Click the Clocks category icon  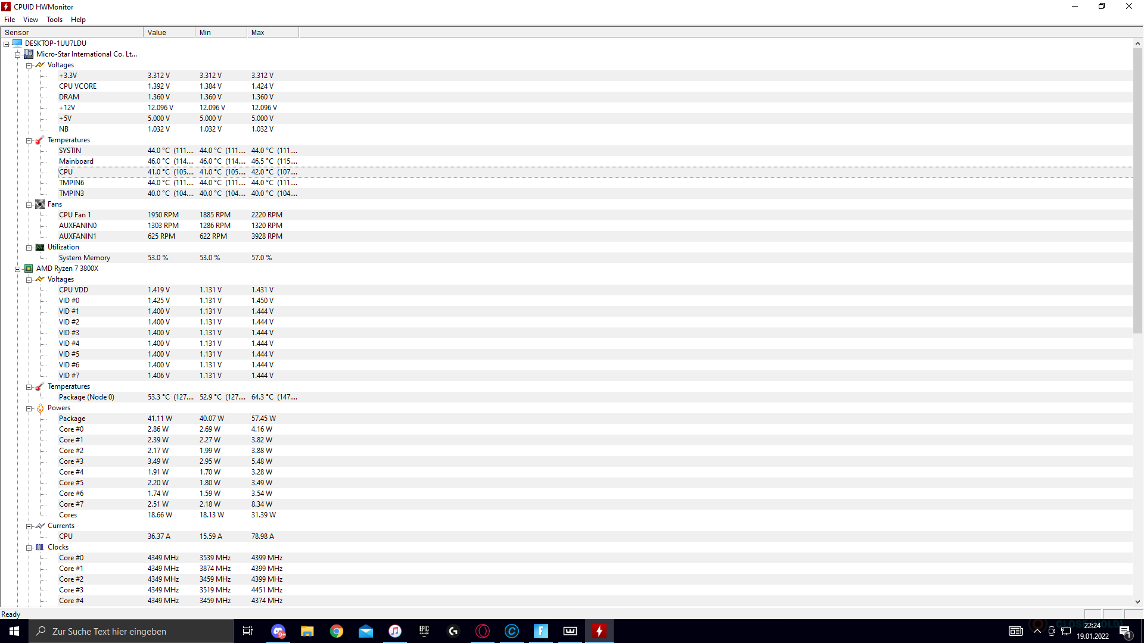click(40, 547)
